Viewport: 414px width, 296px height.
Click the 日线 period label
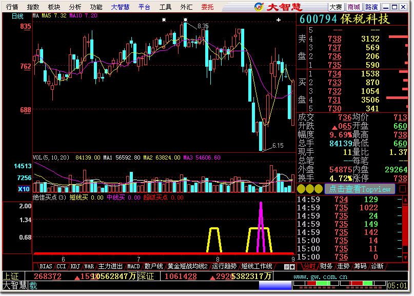click(17, 16)
